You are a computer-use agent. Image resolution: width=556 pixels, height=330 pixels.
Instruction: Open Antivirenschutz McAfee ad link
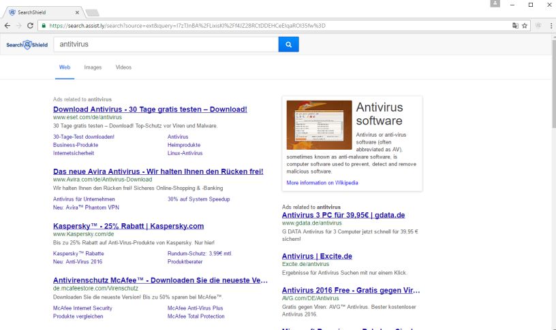click(160, 280)
